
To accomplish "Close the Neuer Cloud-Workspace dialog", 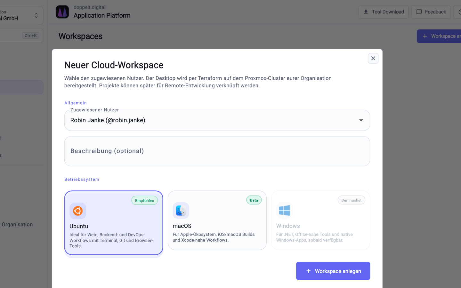I will tap(373, 58).
